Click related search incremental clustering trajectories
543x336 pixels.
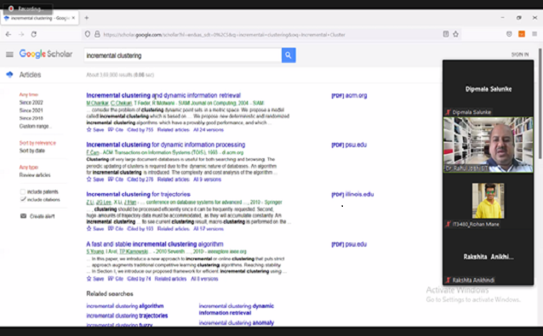point(127,316)
